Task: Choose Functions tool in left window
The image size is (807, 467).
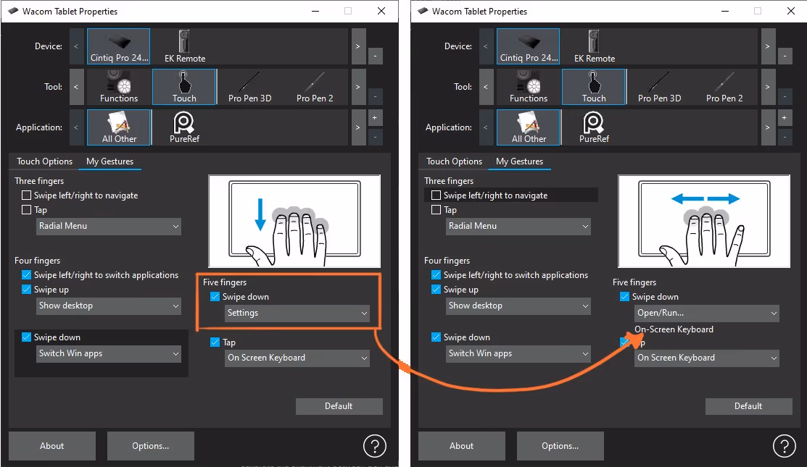Action: [x=119, y=87]
